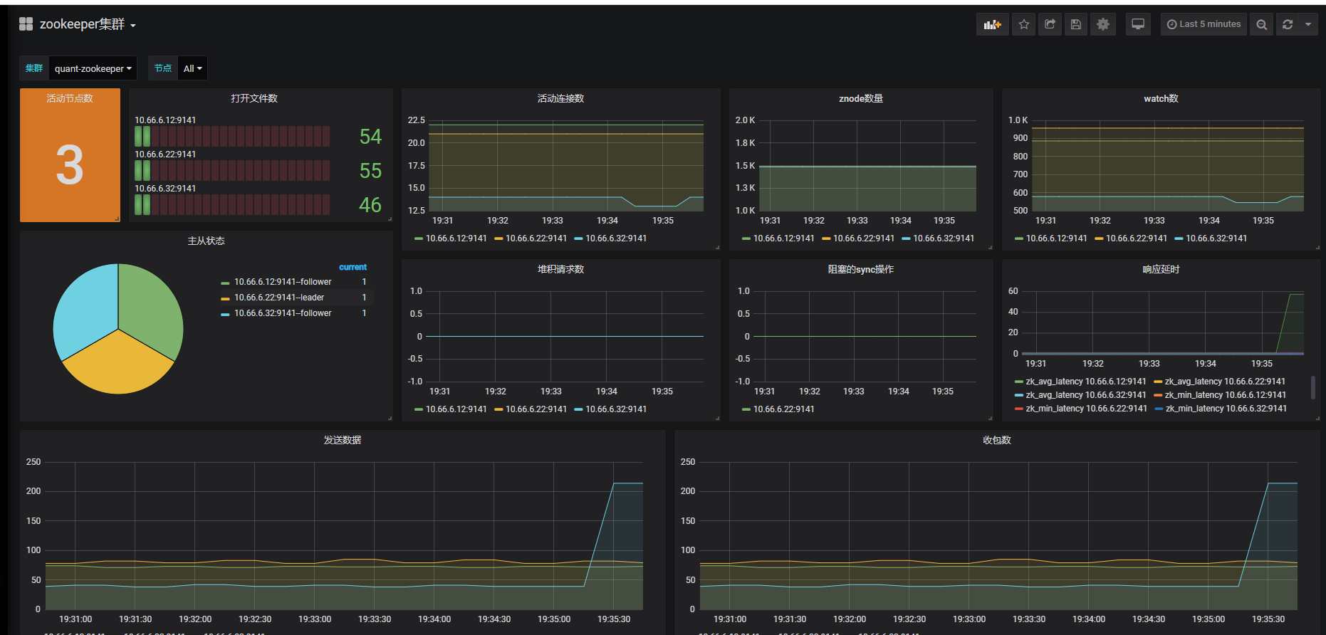Image resolution: width=1326 pixels, height=635 pixels.
Task: Refresh the dashboard with refresh icon
Action: (x=1288, y=24)
